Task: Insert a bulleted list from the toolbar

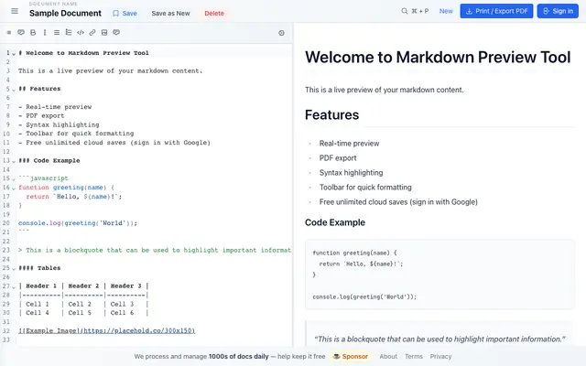Action: coord(57,33)
